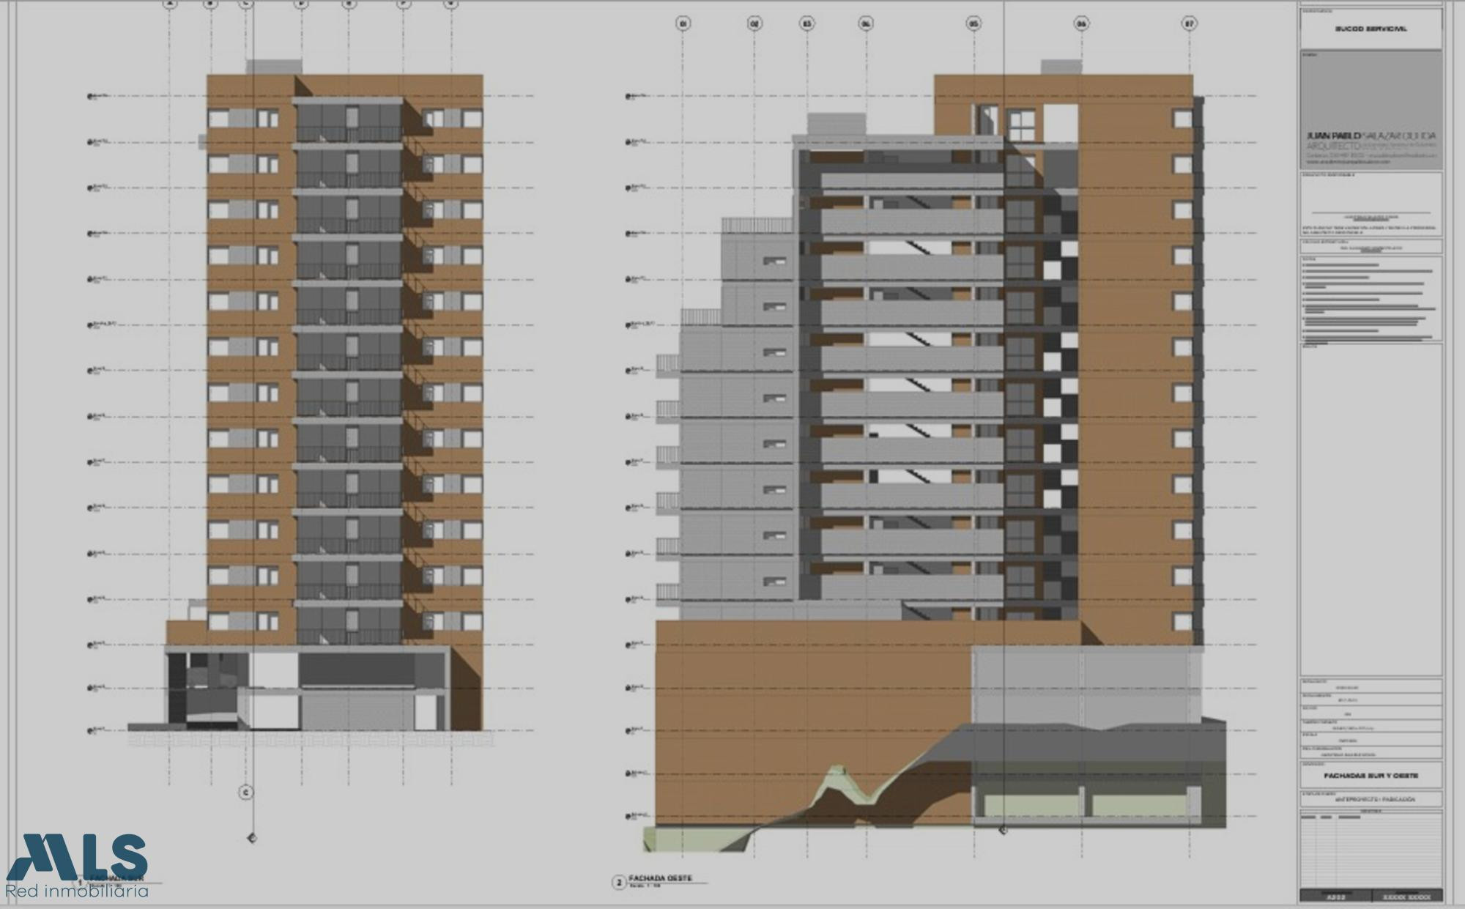This screenshot has height=909, width=1465.
Task: Click the top level marker left of south facade
Action: point(90,96)
